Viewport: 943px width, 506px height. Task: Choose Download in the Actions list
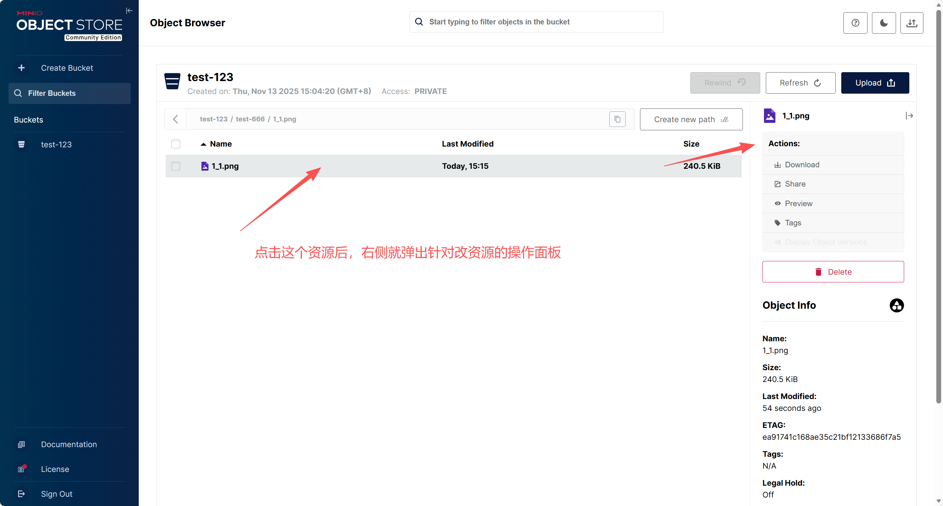(802, 165)
